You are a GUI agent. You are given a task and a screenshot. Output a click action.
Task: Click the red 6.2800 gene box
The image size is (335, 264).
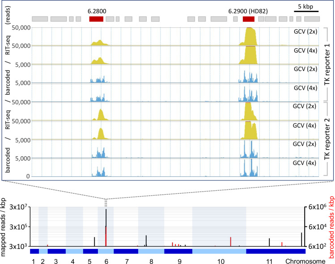click(x=96, y=19)
